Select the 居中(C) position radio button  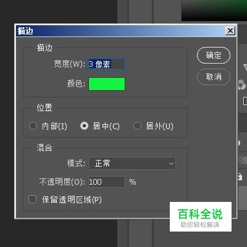pyautogui.click(x=84, y=126)
